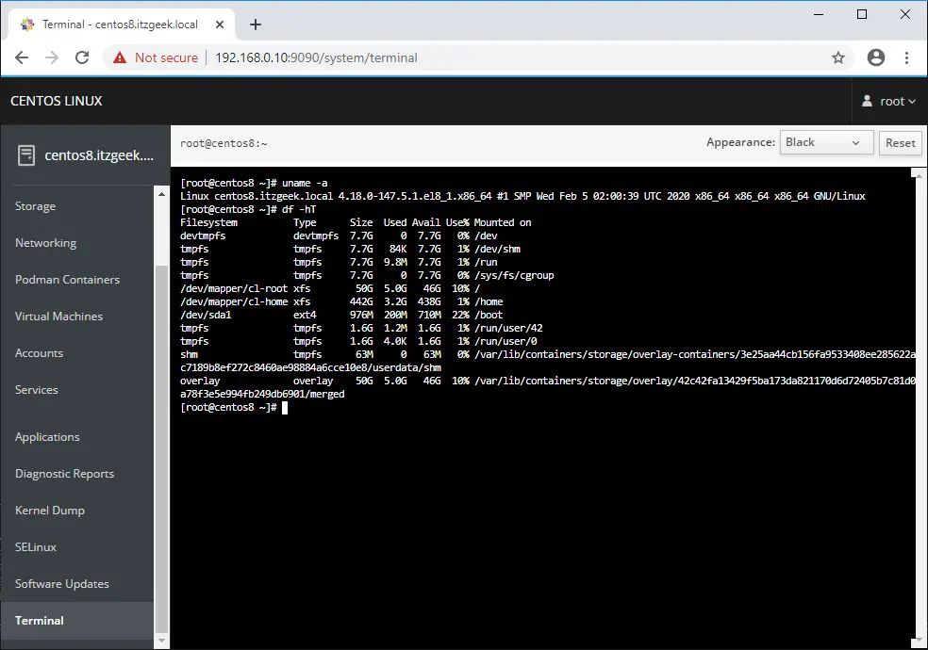
Task: Click the 'uname -a' command text
Action: 305,183
